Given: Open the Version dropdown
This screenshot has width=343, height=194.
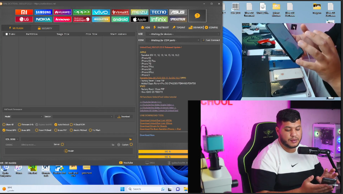Looking at the screenshot, I should point(83,117).
